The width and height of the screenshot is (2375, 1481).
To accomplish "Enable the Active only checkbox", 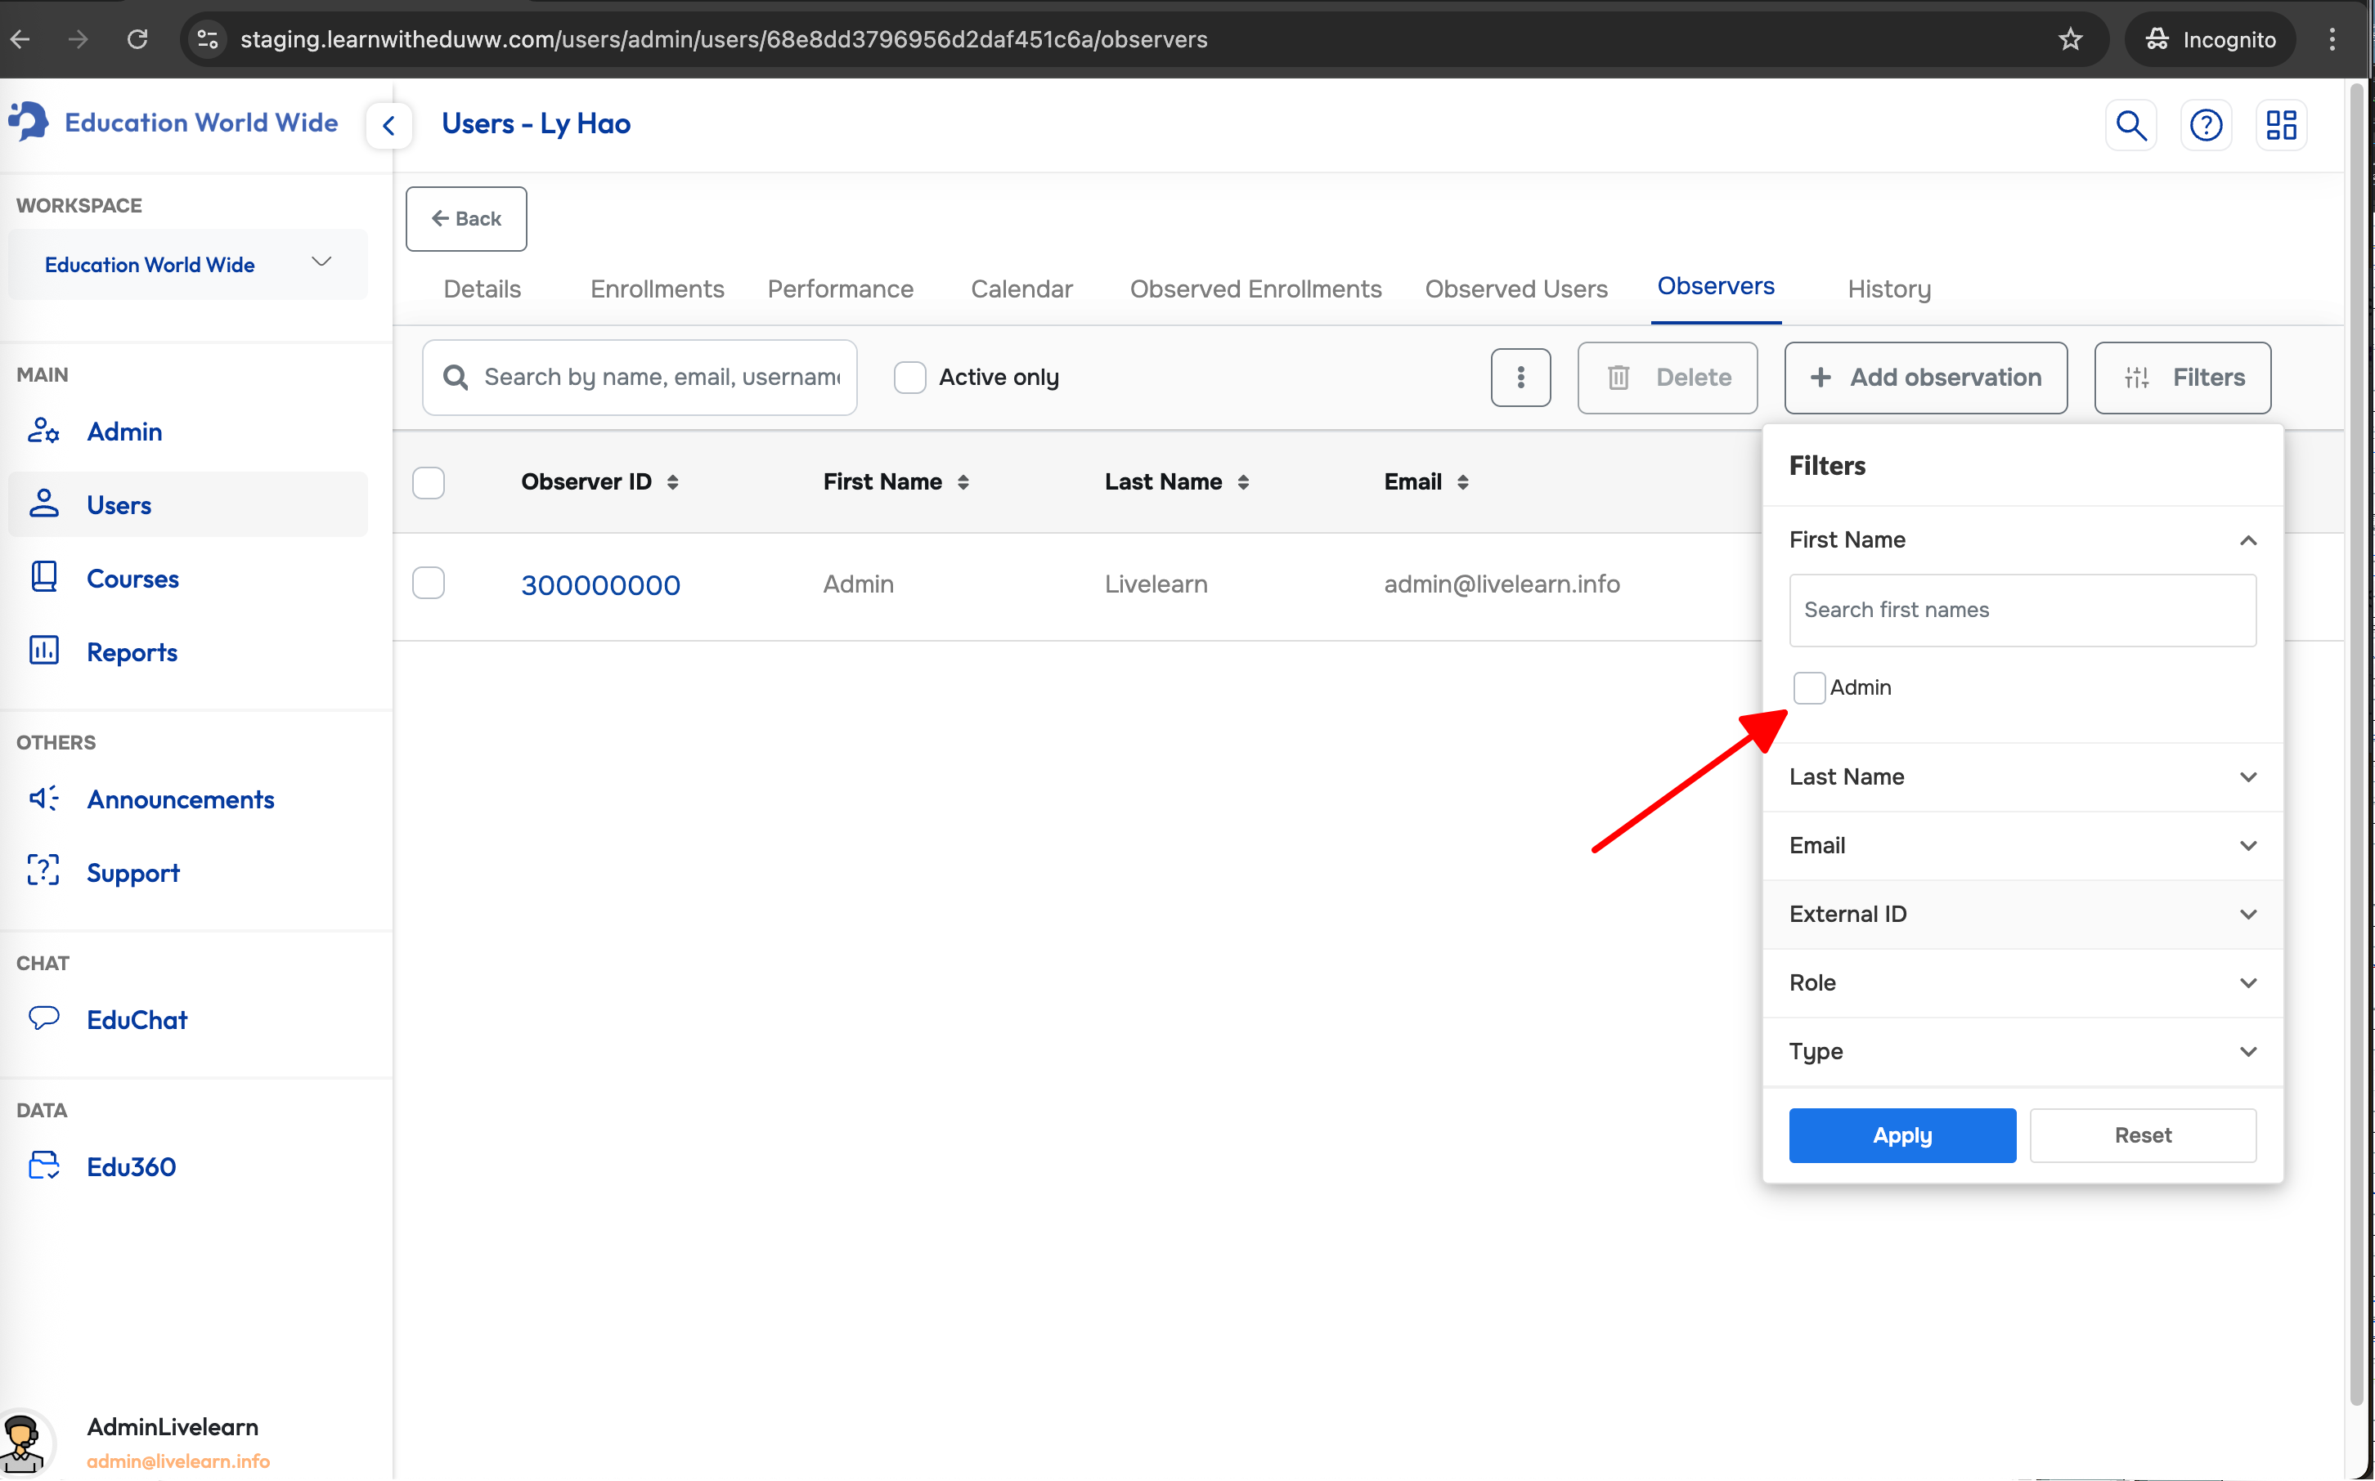I will point(909,377).
